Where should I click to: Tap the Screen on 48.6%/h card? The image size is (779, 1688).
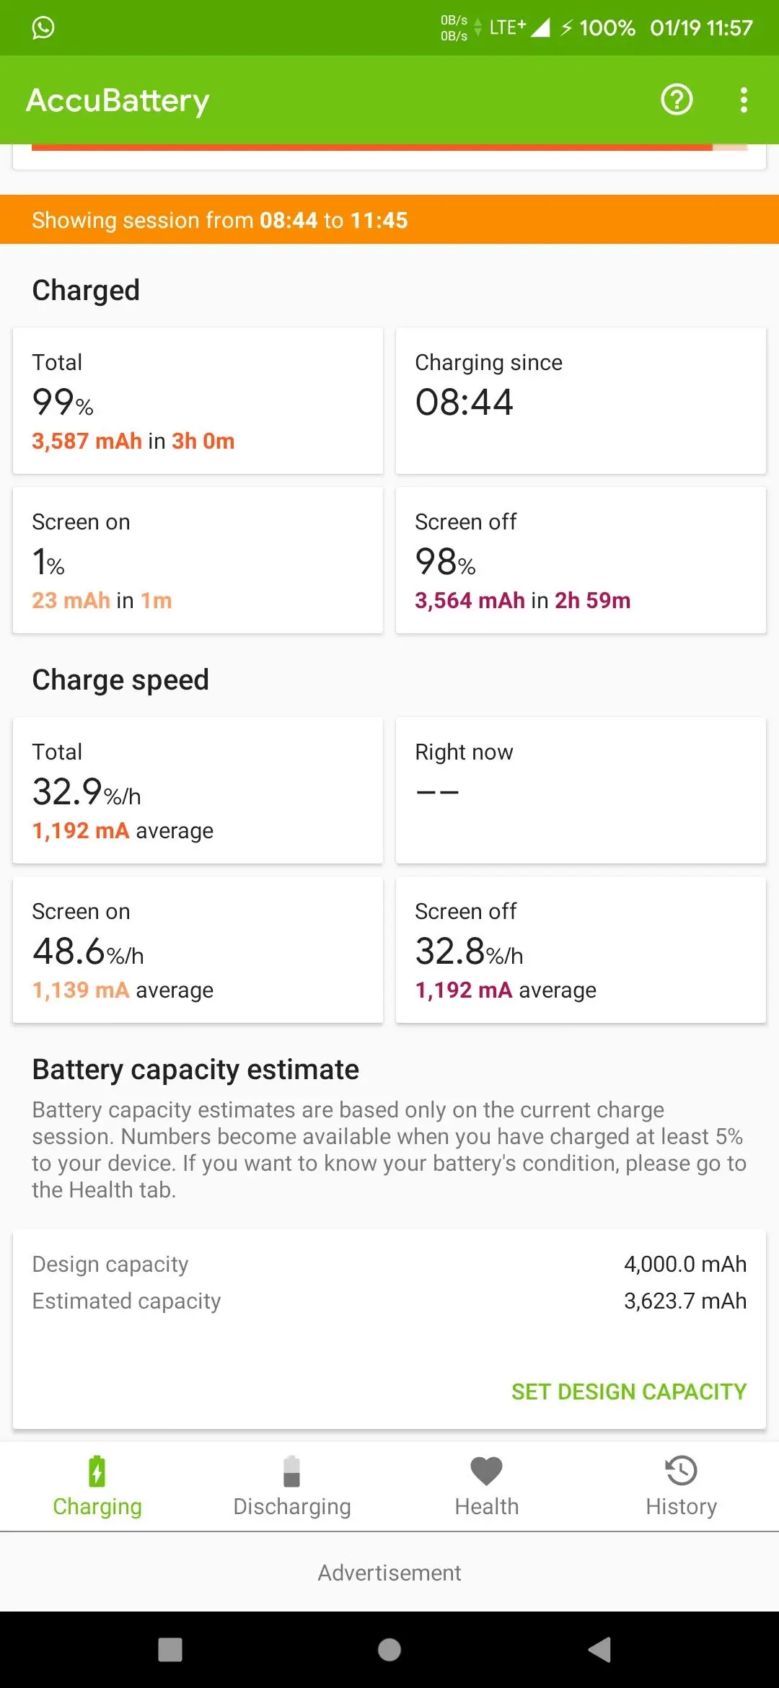(x=198, y=949)
